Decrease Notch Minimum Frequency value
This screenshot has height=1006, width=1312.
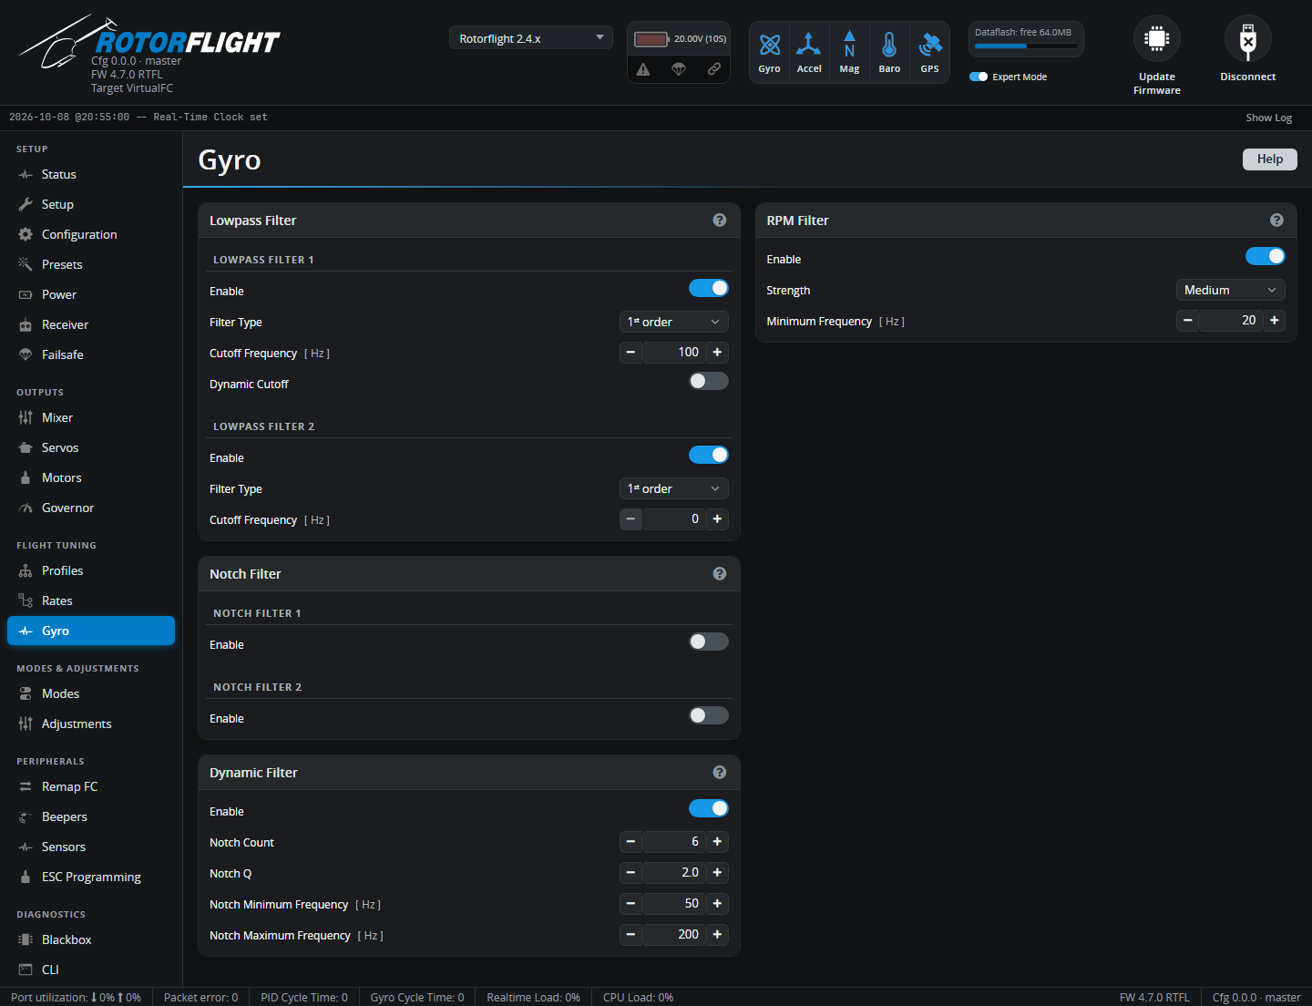[630, 903]
